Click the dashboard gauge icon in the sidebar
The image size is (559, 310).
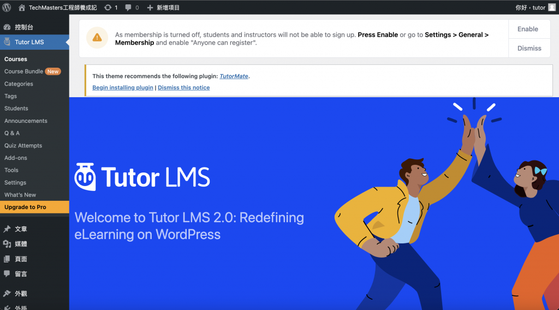[7, 27]
